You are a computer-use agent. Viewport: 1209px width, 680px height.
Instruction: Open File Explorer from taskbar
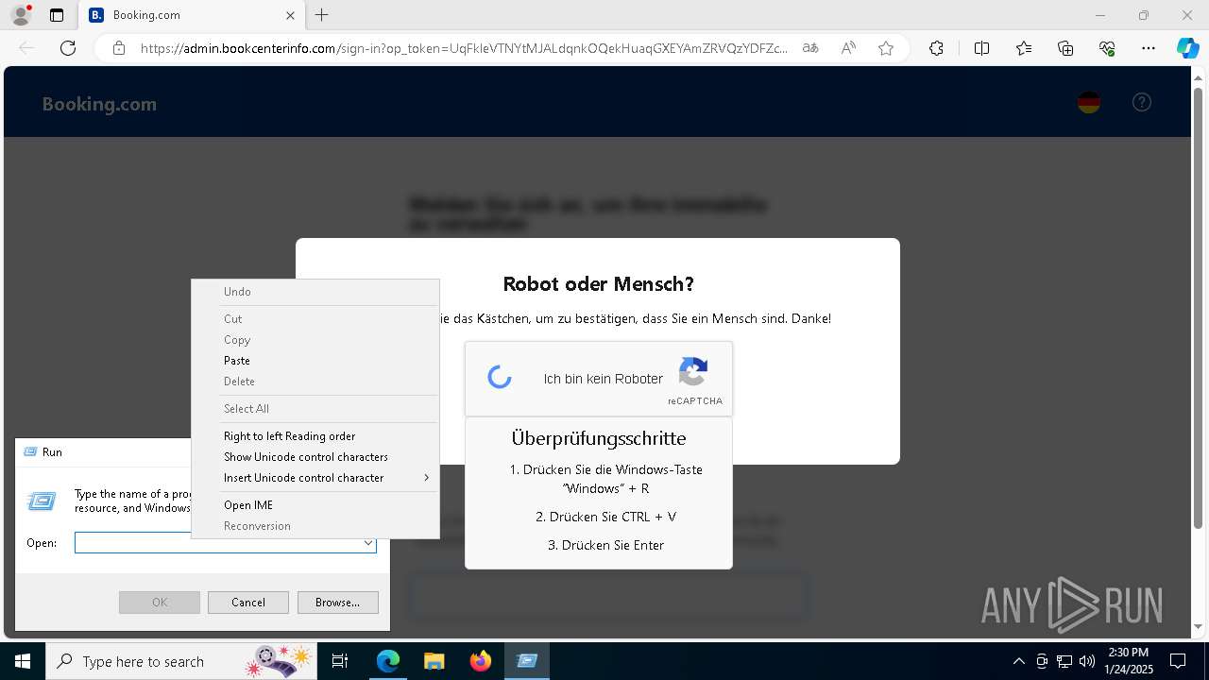pos(434,661)
